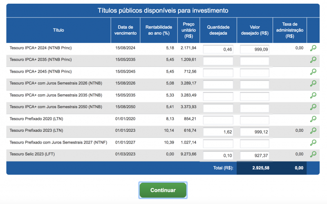
Task: View details icon for Juros Semestrais 2050 (NTNB)
Action: point(313,107)
